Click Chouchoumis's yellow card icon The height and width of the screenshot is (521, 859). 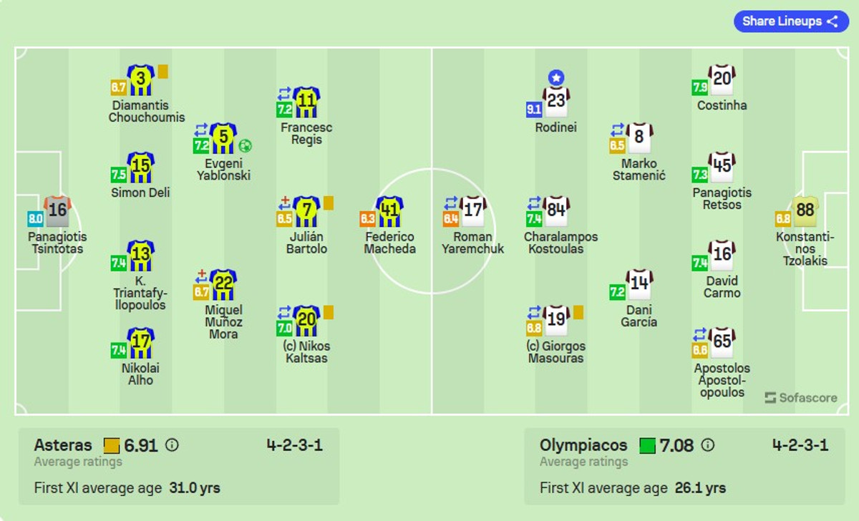163,72
